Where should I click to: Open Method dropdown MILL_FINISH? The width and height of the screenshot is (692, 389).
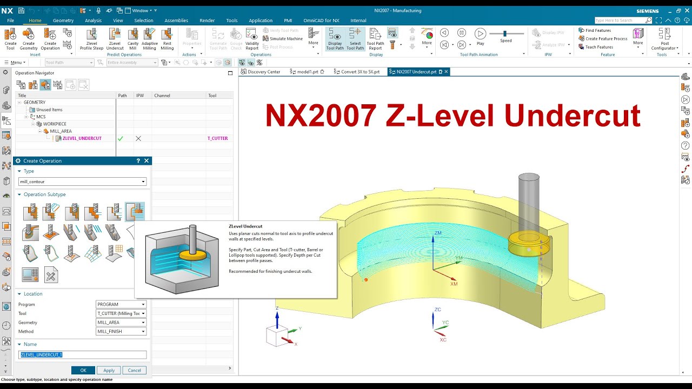tap(121, 332)
